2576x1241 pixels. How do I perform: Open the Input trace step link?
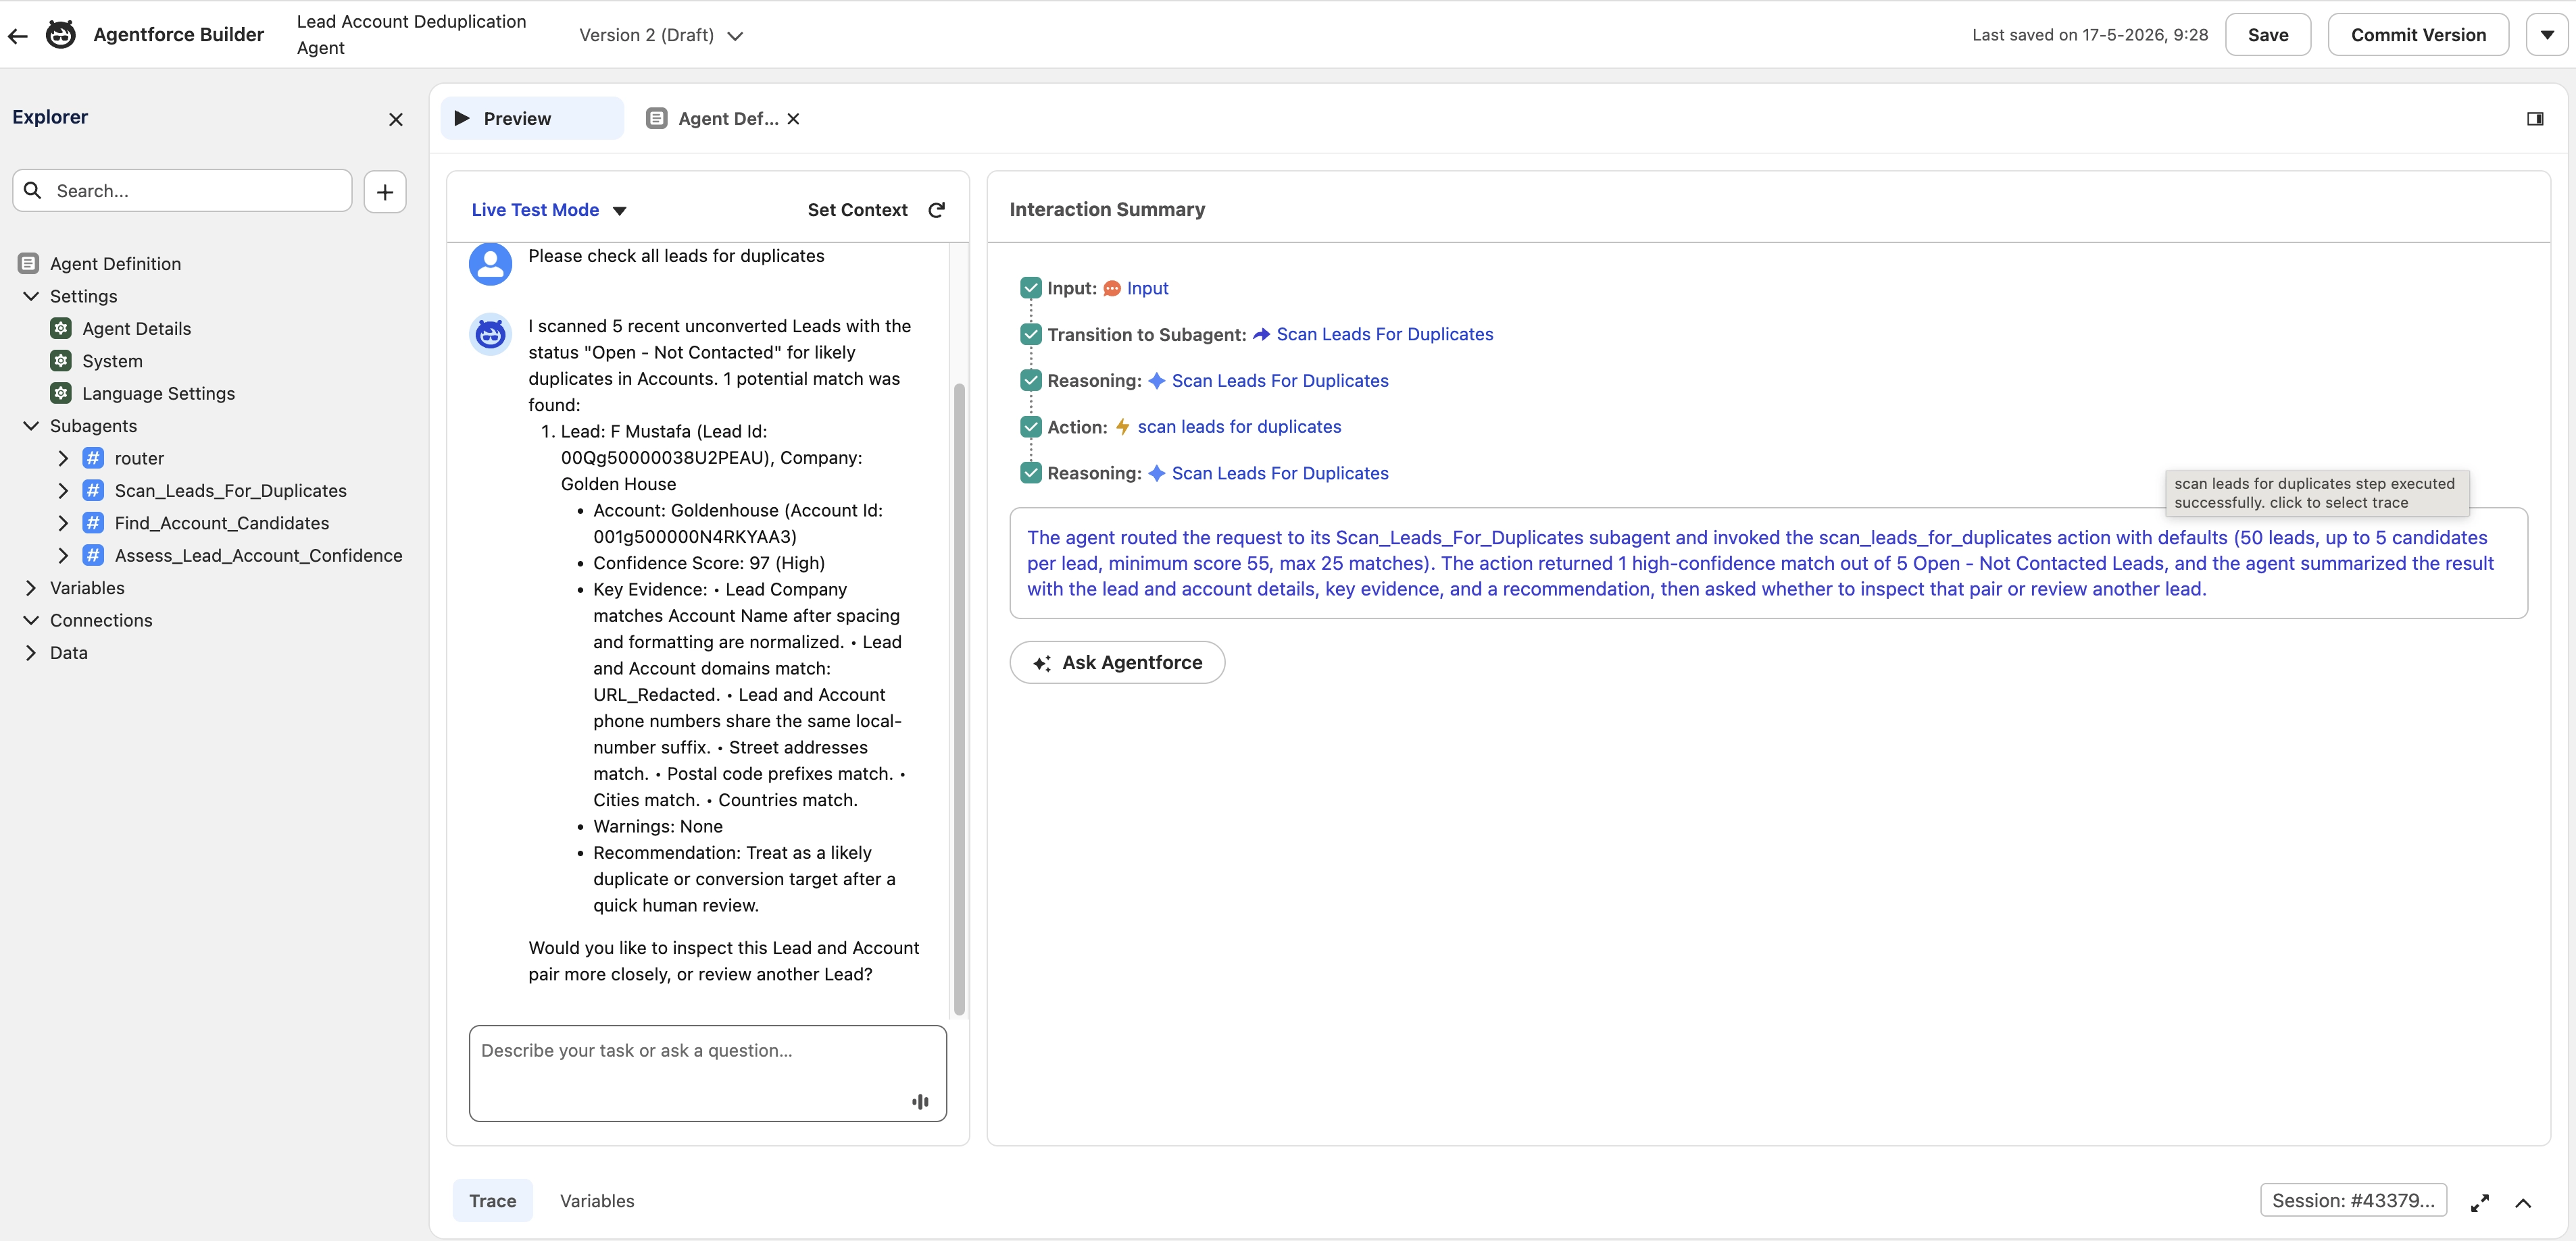(x=1147, y=289)
